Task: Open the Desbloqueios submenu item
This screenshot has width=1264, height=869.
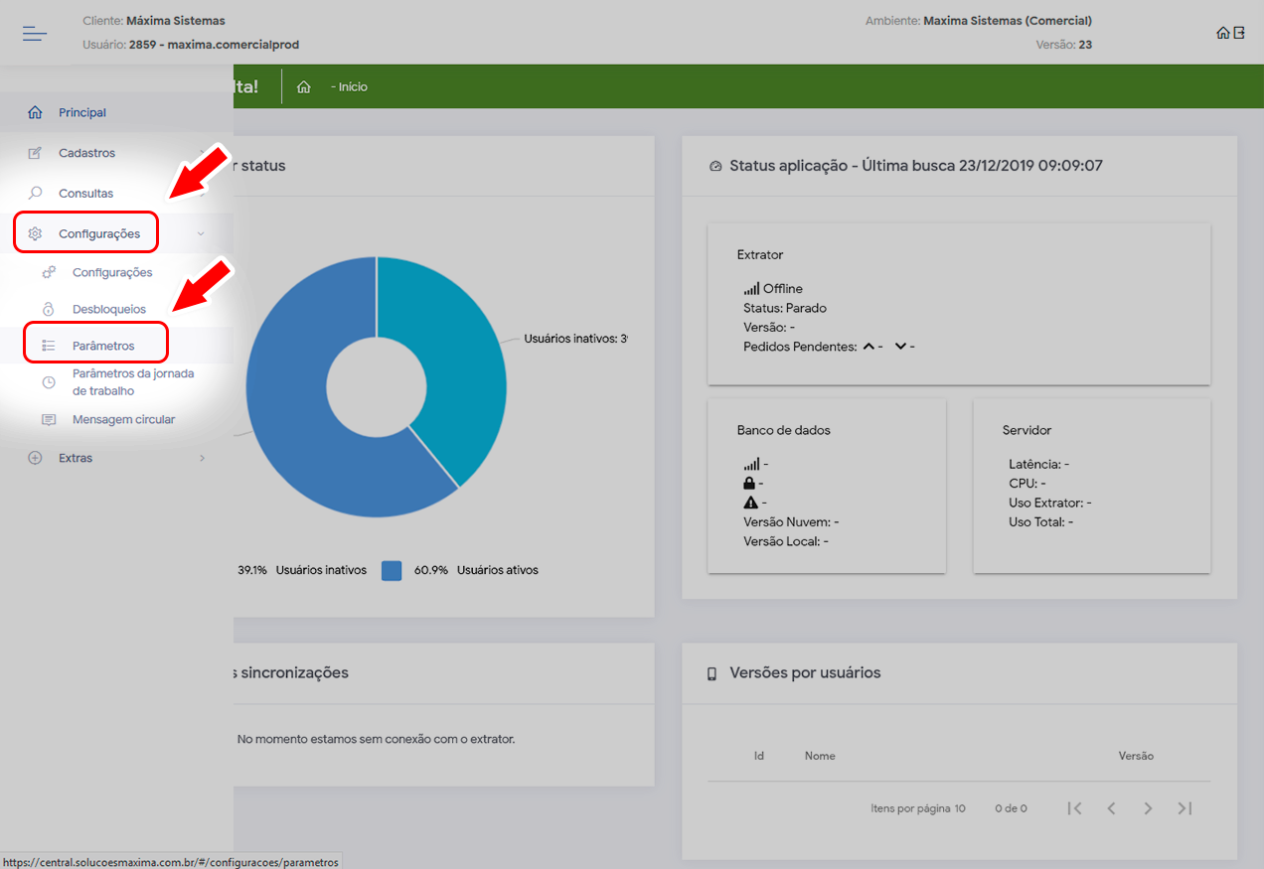Action: point(108,310)
